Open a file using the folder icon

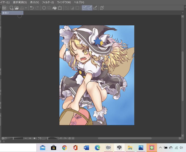17,8
